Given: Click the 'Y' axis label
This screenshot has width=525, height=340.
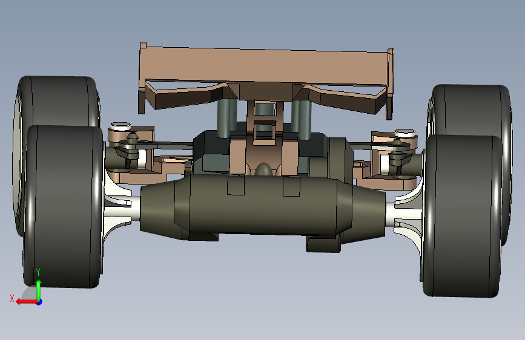Looking at the screenshot, I should (38, 272).
